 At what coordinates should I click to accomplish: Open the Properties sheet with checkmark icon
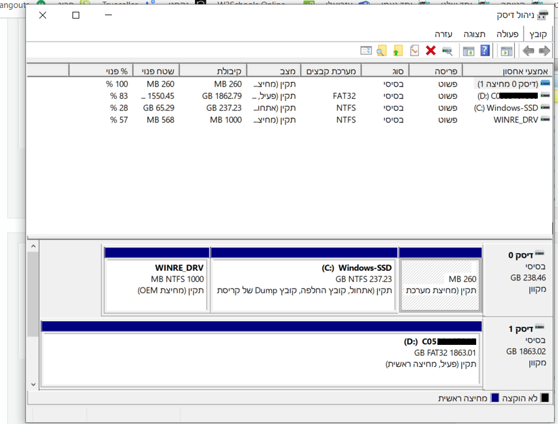415,50
